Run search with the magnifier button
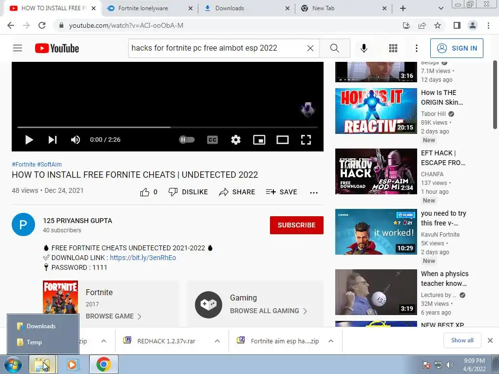 334,48
